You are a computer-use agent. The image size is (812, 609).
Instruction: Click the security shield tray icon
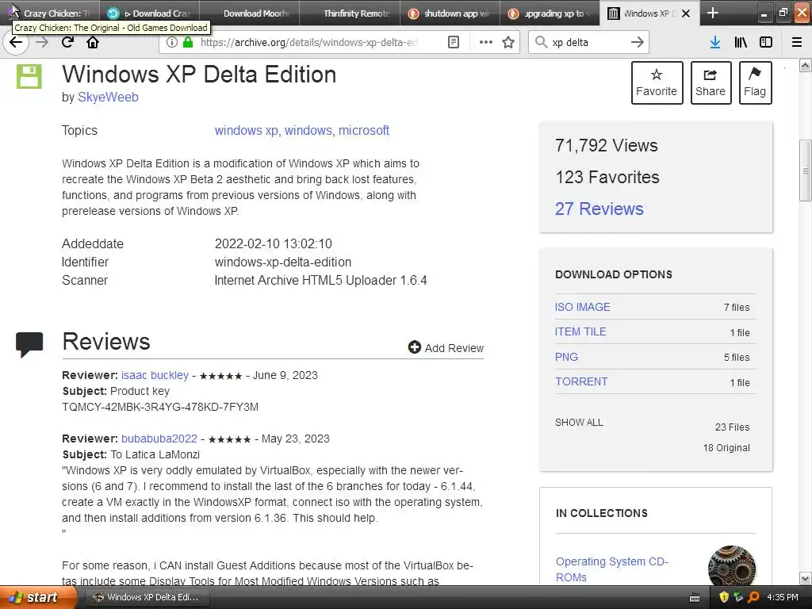click(723, 597)
